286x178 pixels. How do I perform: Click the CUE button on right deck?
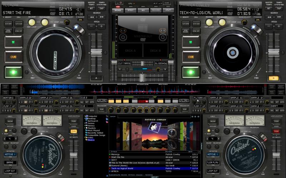[x=191, y=56]
